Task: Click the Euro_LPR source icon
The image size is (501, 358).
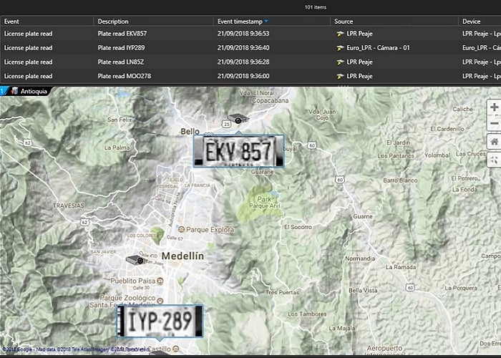Action: click(x=341, y=48)
